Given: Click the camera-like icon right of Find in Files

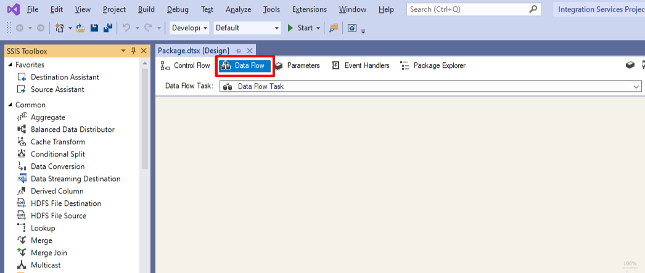Looking at the screenshot, I should 352,28.
